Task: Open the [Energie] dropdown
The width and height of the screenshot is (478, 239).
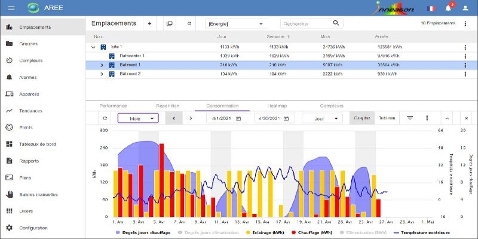Action: click(235, 23)
